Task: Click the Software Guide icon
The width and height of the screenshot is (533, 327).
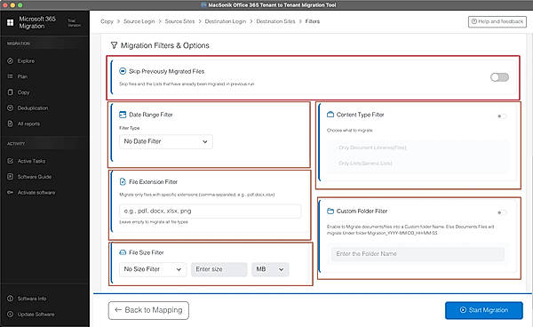Action: coord(10,177)
